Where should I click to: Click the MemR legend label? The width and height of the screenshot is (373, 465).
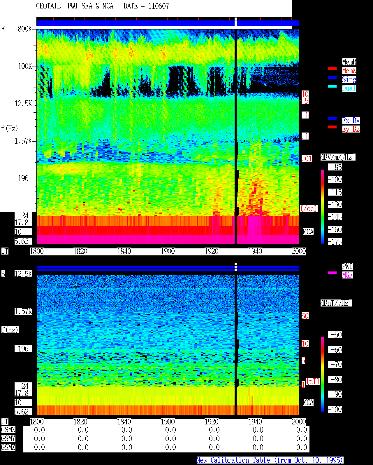pyautogui.click(x=349, y=62)
